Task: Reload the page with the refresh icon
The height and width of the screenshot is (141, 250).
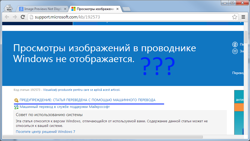Action: coord(23,17)
